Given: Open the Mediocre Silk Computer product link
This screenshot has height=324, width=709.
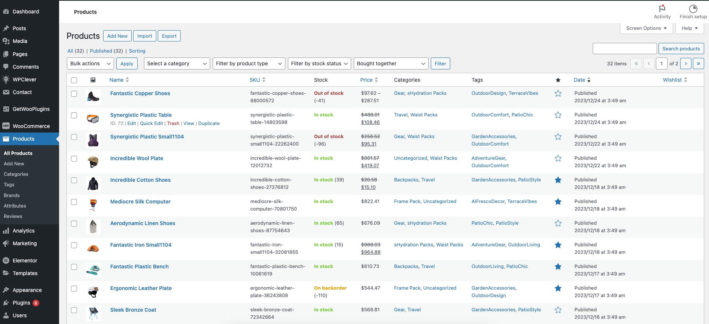Looking at the screenshot, I should [x=140, y=202].
